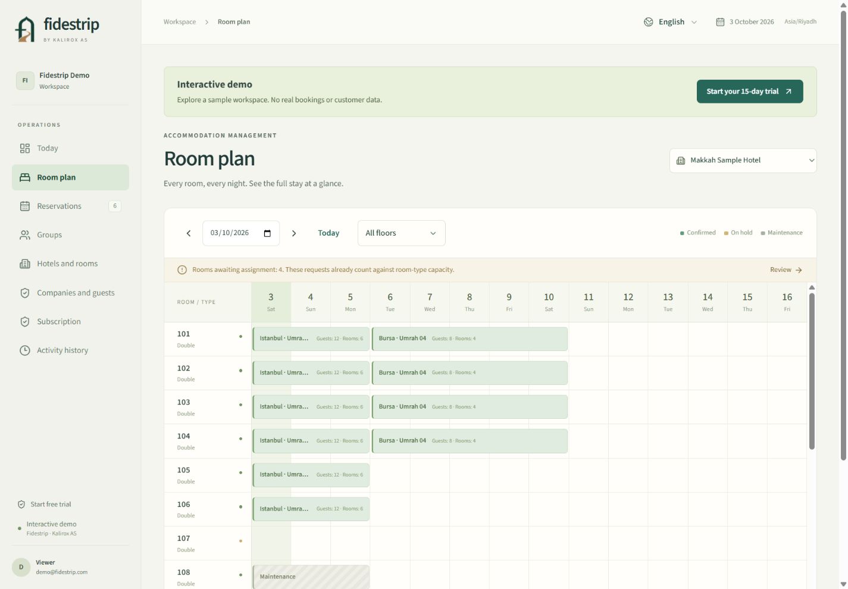Click the room grid vertical scrollbar
The image size is (848, 589).
[812, 371]
